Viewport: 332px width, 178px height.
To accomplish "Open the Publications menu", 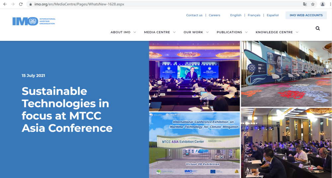I will [232, 32].
